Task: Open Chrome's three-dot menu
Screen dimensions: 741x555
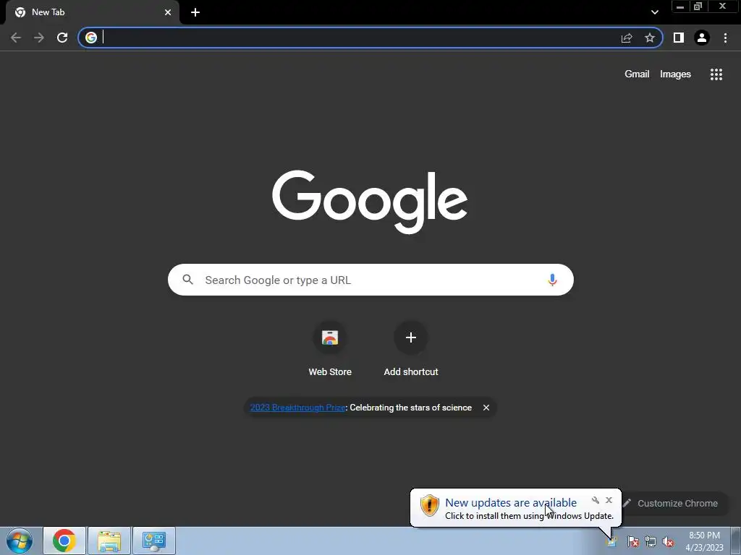Action: click(725, 38)
